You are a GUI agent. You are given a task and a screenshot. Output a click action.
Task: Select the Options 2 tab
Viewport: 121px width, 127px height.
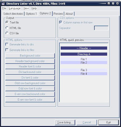[45, 13]
